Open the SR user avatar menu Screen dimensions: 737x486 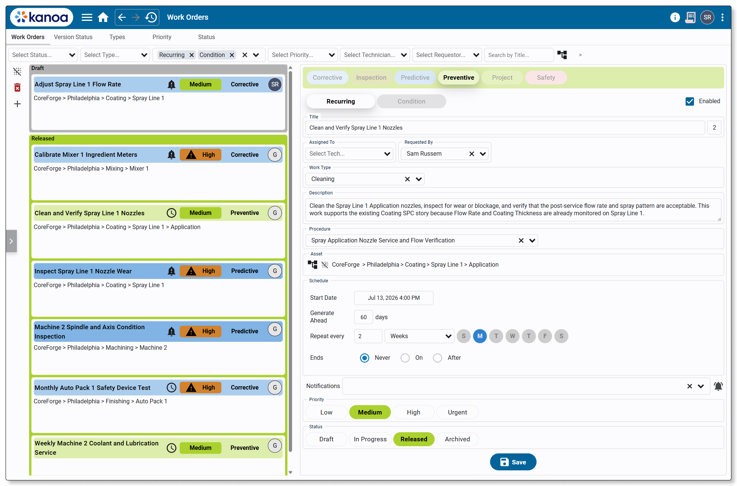click(x=707, y=18)
